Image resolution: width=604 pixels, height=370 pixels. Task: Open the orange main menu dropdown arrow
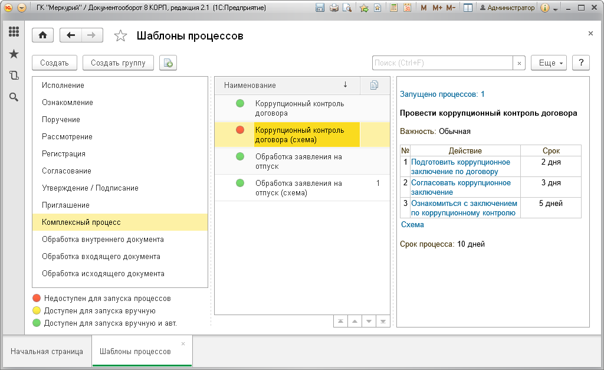pyautogui.click(x=22, y=8)
